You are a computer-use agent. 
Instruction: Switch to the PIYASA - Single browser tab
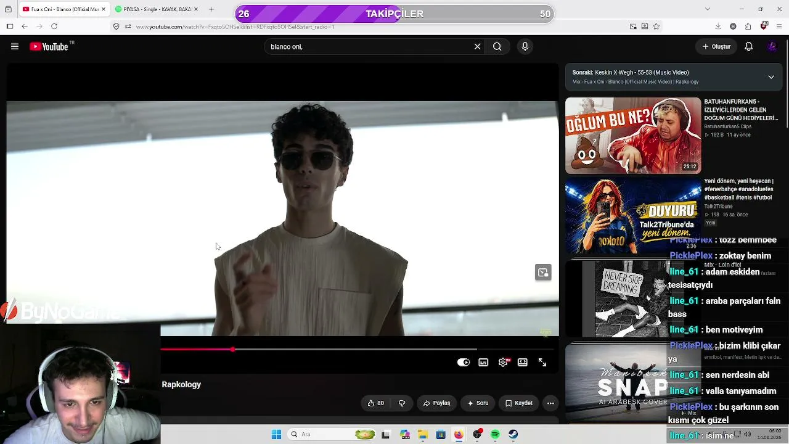[156, 9]
